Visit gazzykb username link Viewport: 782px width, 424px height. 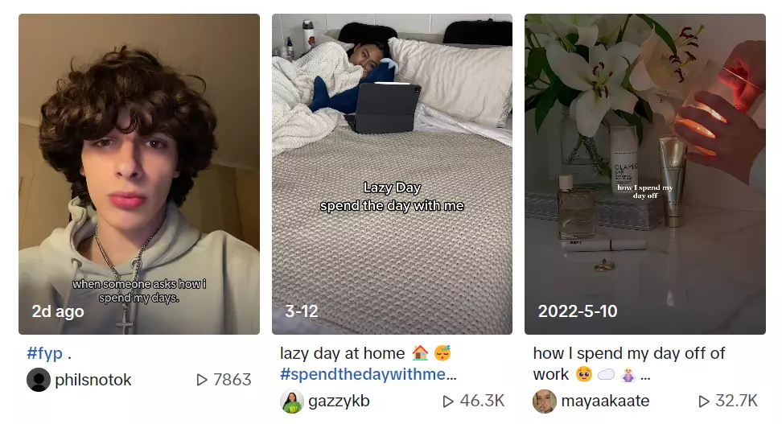(x=340, y=401)
